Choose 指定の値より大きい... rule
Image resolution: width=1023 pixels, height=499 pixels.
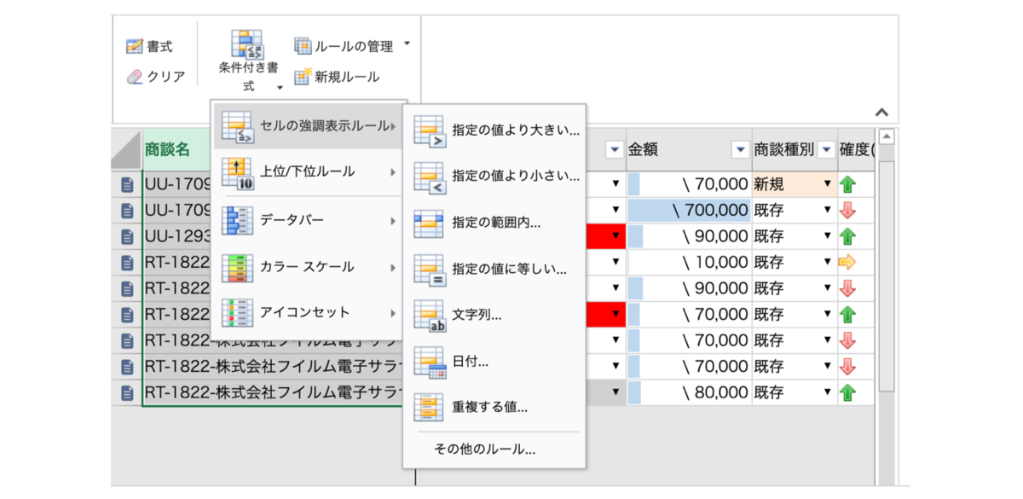click(x=495, y=131)
